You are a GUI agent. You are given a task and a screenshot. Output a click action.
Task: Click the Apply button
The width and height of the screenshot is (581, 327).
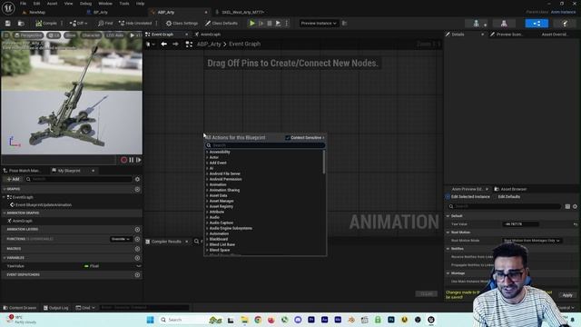click(567, 295)
